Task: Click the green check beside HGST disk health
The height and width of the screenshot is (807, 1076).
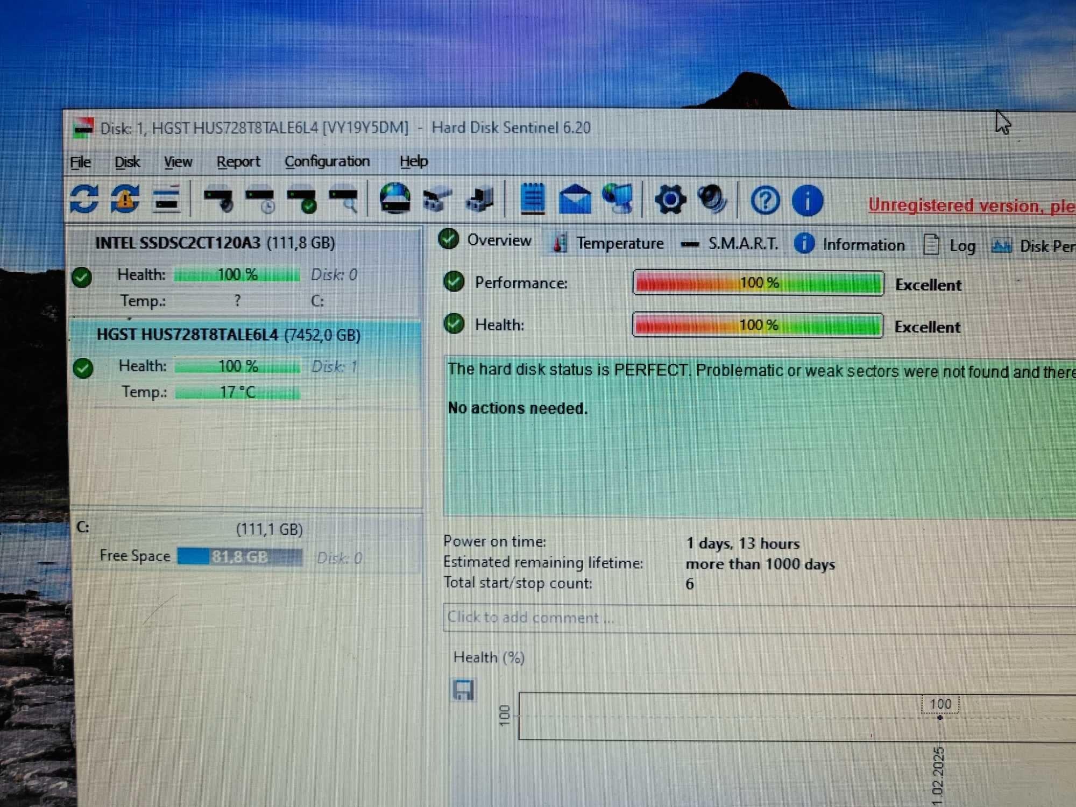Action: (83, 369)
